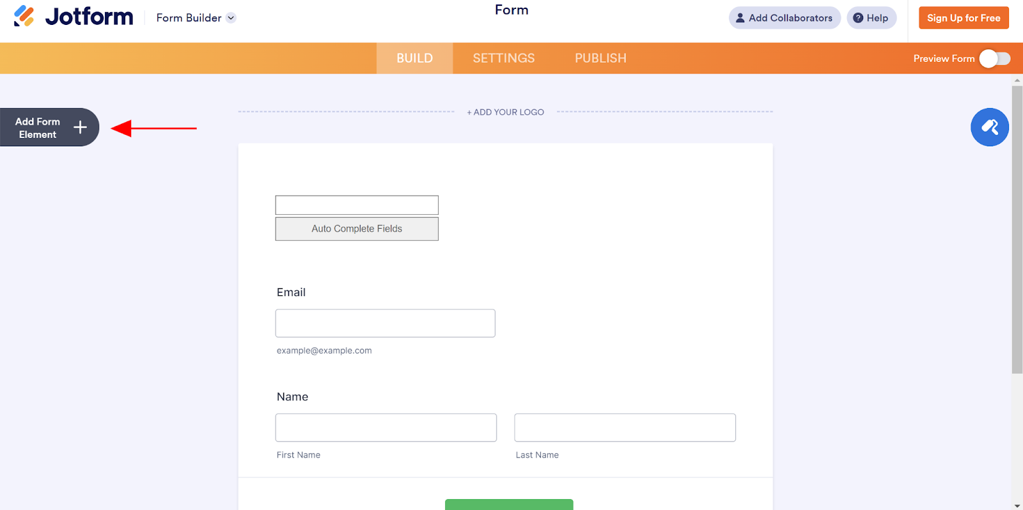Switch to the BUILD tab
Image resolution: width=1023 pixels, height=510 pixels.
(x=414, y=58)
